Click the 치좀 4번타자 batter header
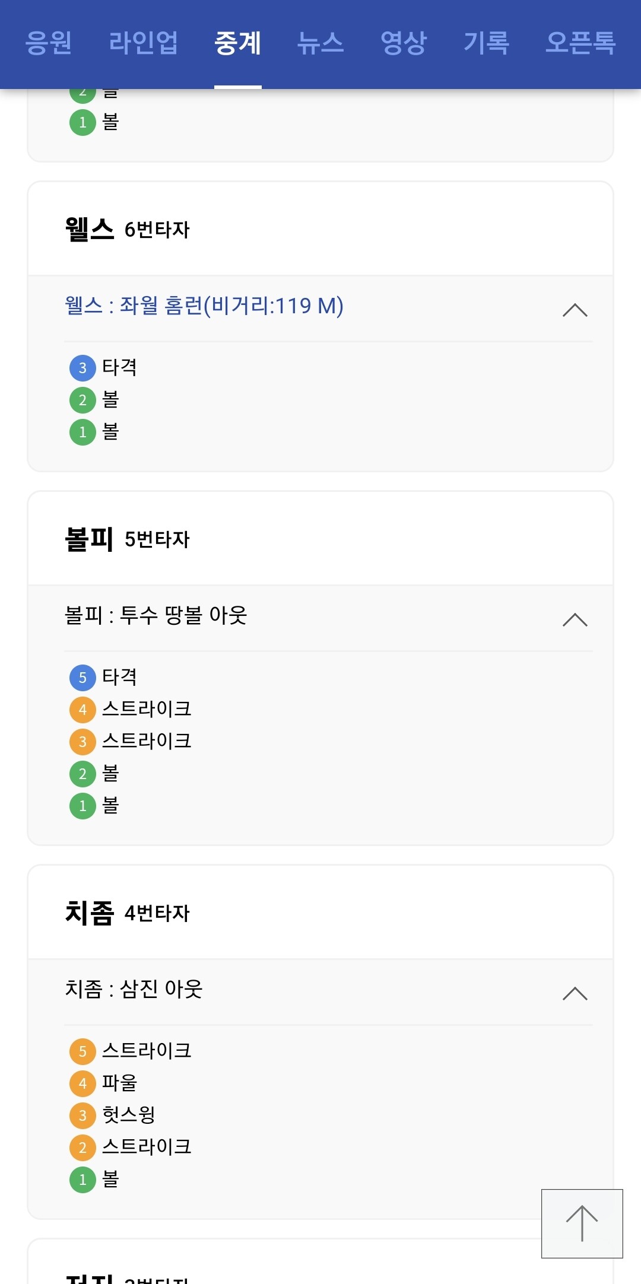 click(x=127, y=913)
